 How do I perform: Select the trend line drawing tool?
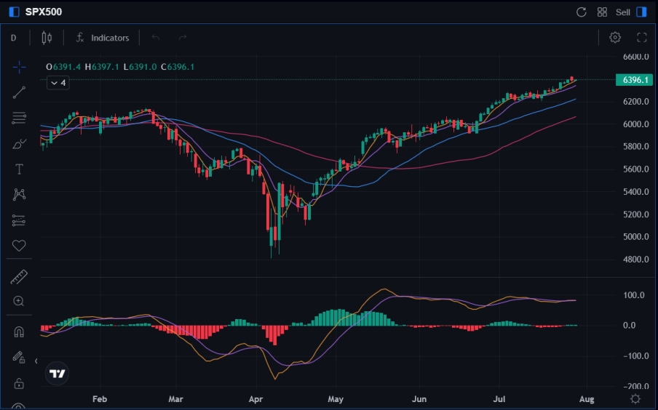(19, 92)
